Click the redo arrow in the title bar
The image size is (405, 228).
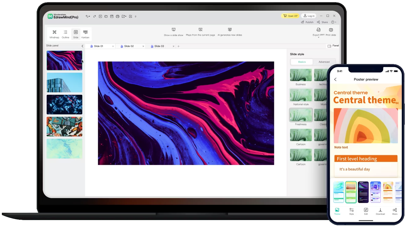[95, 16]
